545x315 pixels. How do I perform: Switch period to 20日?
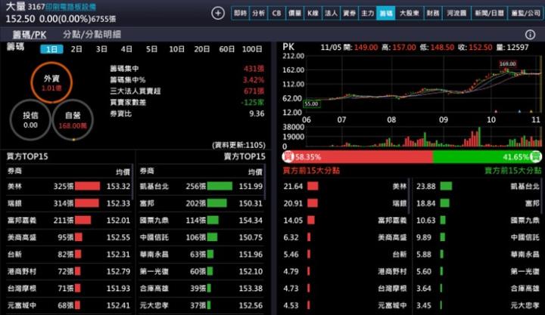click(x=201, y=49)
